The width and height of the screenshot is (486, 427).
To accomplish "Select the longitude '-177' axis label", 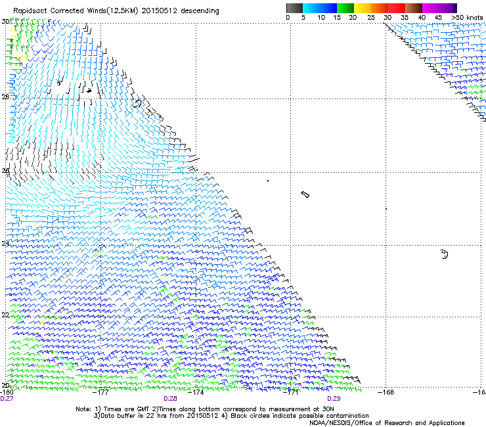I will (101, 392).
